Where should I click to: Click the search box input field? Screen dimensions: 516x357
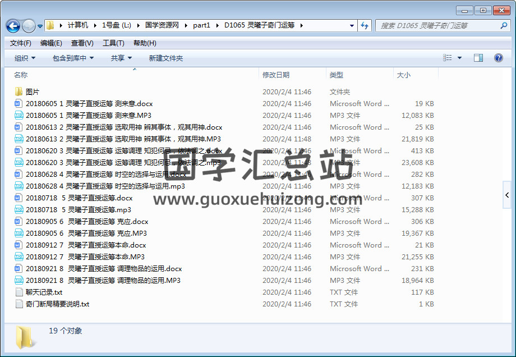point(437,25)
